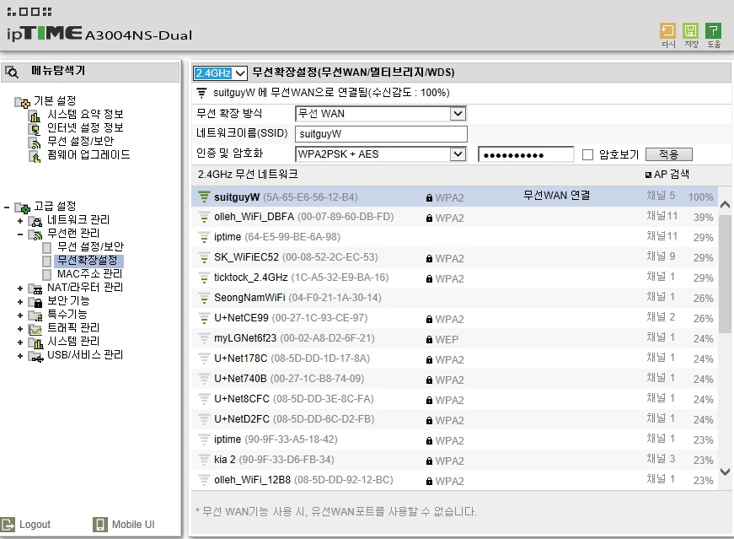The image size is (734, 539).
Task: Click the 보안 기능 lock folder icon
Action: tap(35, 302)
